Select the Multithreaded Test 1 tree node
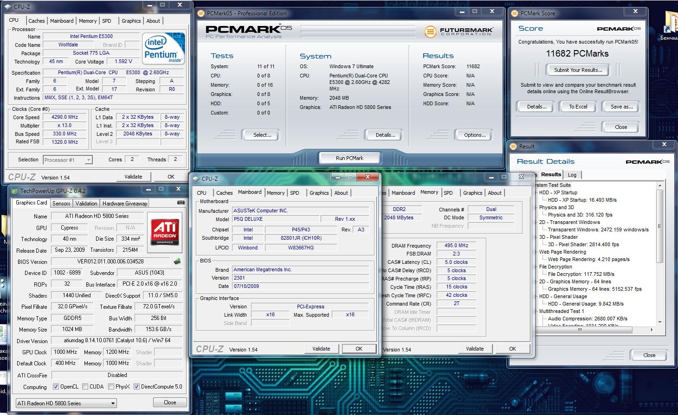 pos(562,311)
